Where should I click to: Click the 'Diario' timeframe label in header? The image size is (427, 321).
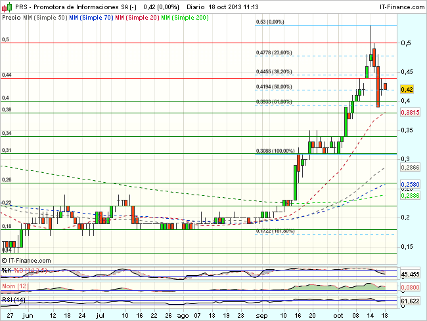196,7
